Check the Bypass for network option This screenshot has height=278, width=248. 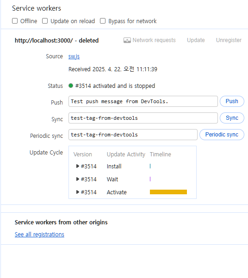103,21
